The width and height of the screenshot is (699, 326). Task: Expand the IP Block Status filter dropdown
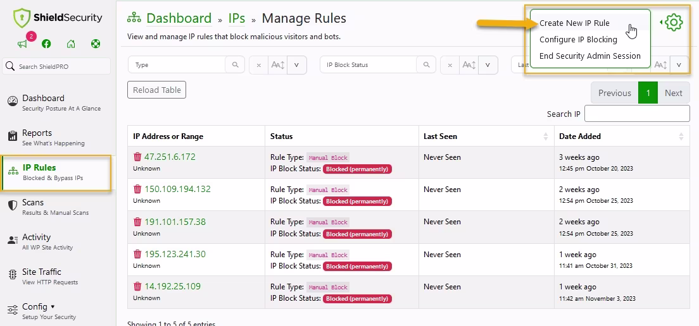488,65
